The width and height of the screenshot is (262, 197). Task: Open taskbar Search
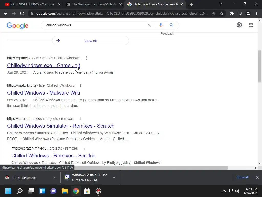[x=20, y=191]
